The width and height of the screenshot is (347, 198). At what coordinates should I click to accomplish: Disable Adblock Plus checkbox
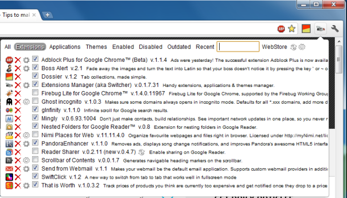point(35,59)
